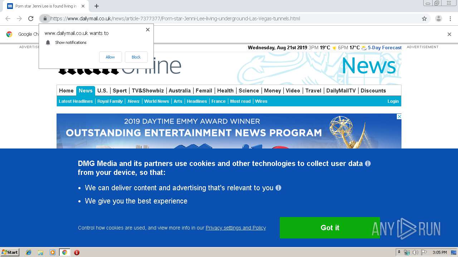The image size is (458, 257).
Task: Close the Porn star Jenni Lee tab
Action: [83, 6]
